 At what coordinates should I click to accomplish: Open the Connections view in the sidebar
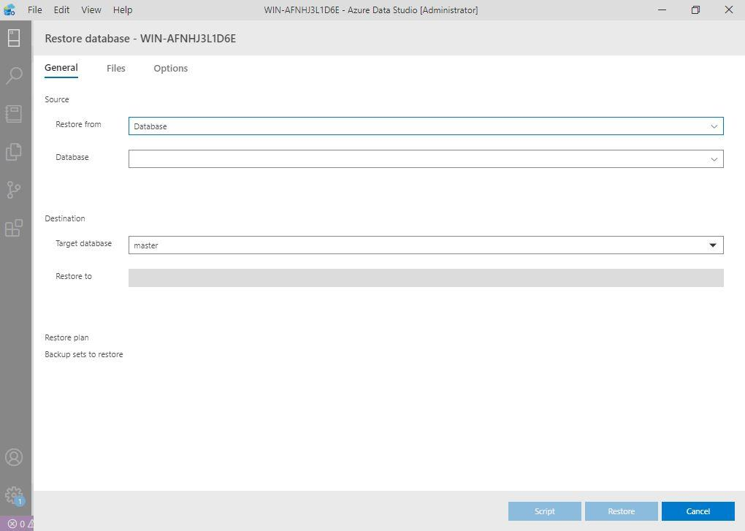14,38
